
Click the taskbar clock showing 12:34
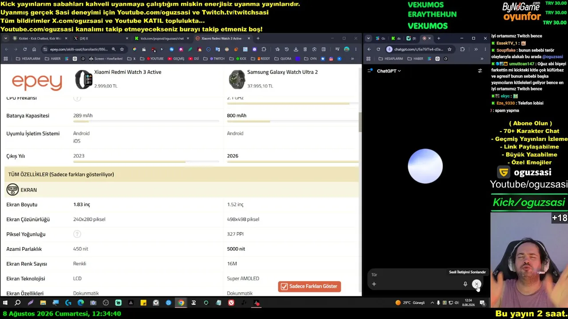(x=468, y=303)
